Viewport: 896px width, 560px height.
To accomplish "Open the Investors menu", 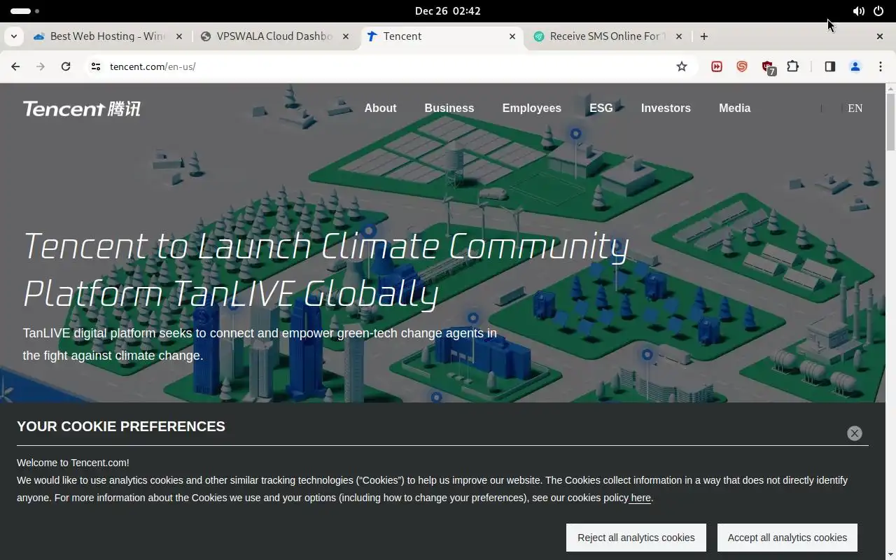I will (666, 108).
